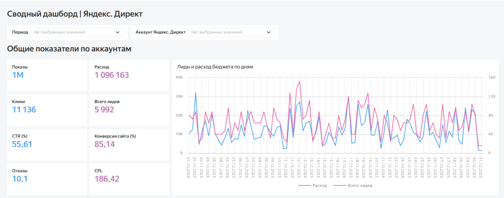
Task: Click the chart title Лиды и расход бюджета по дням
Action: click(x=215, y=67)
